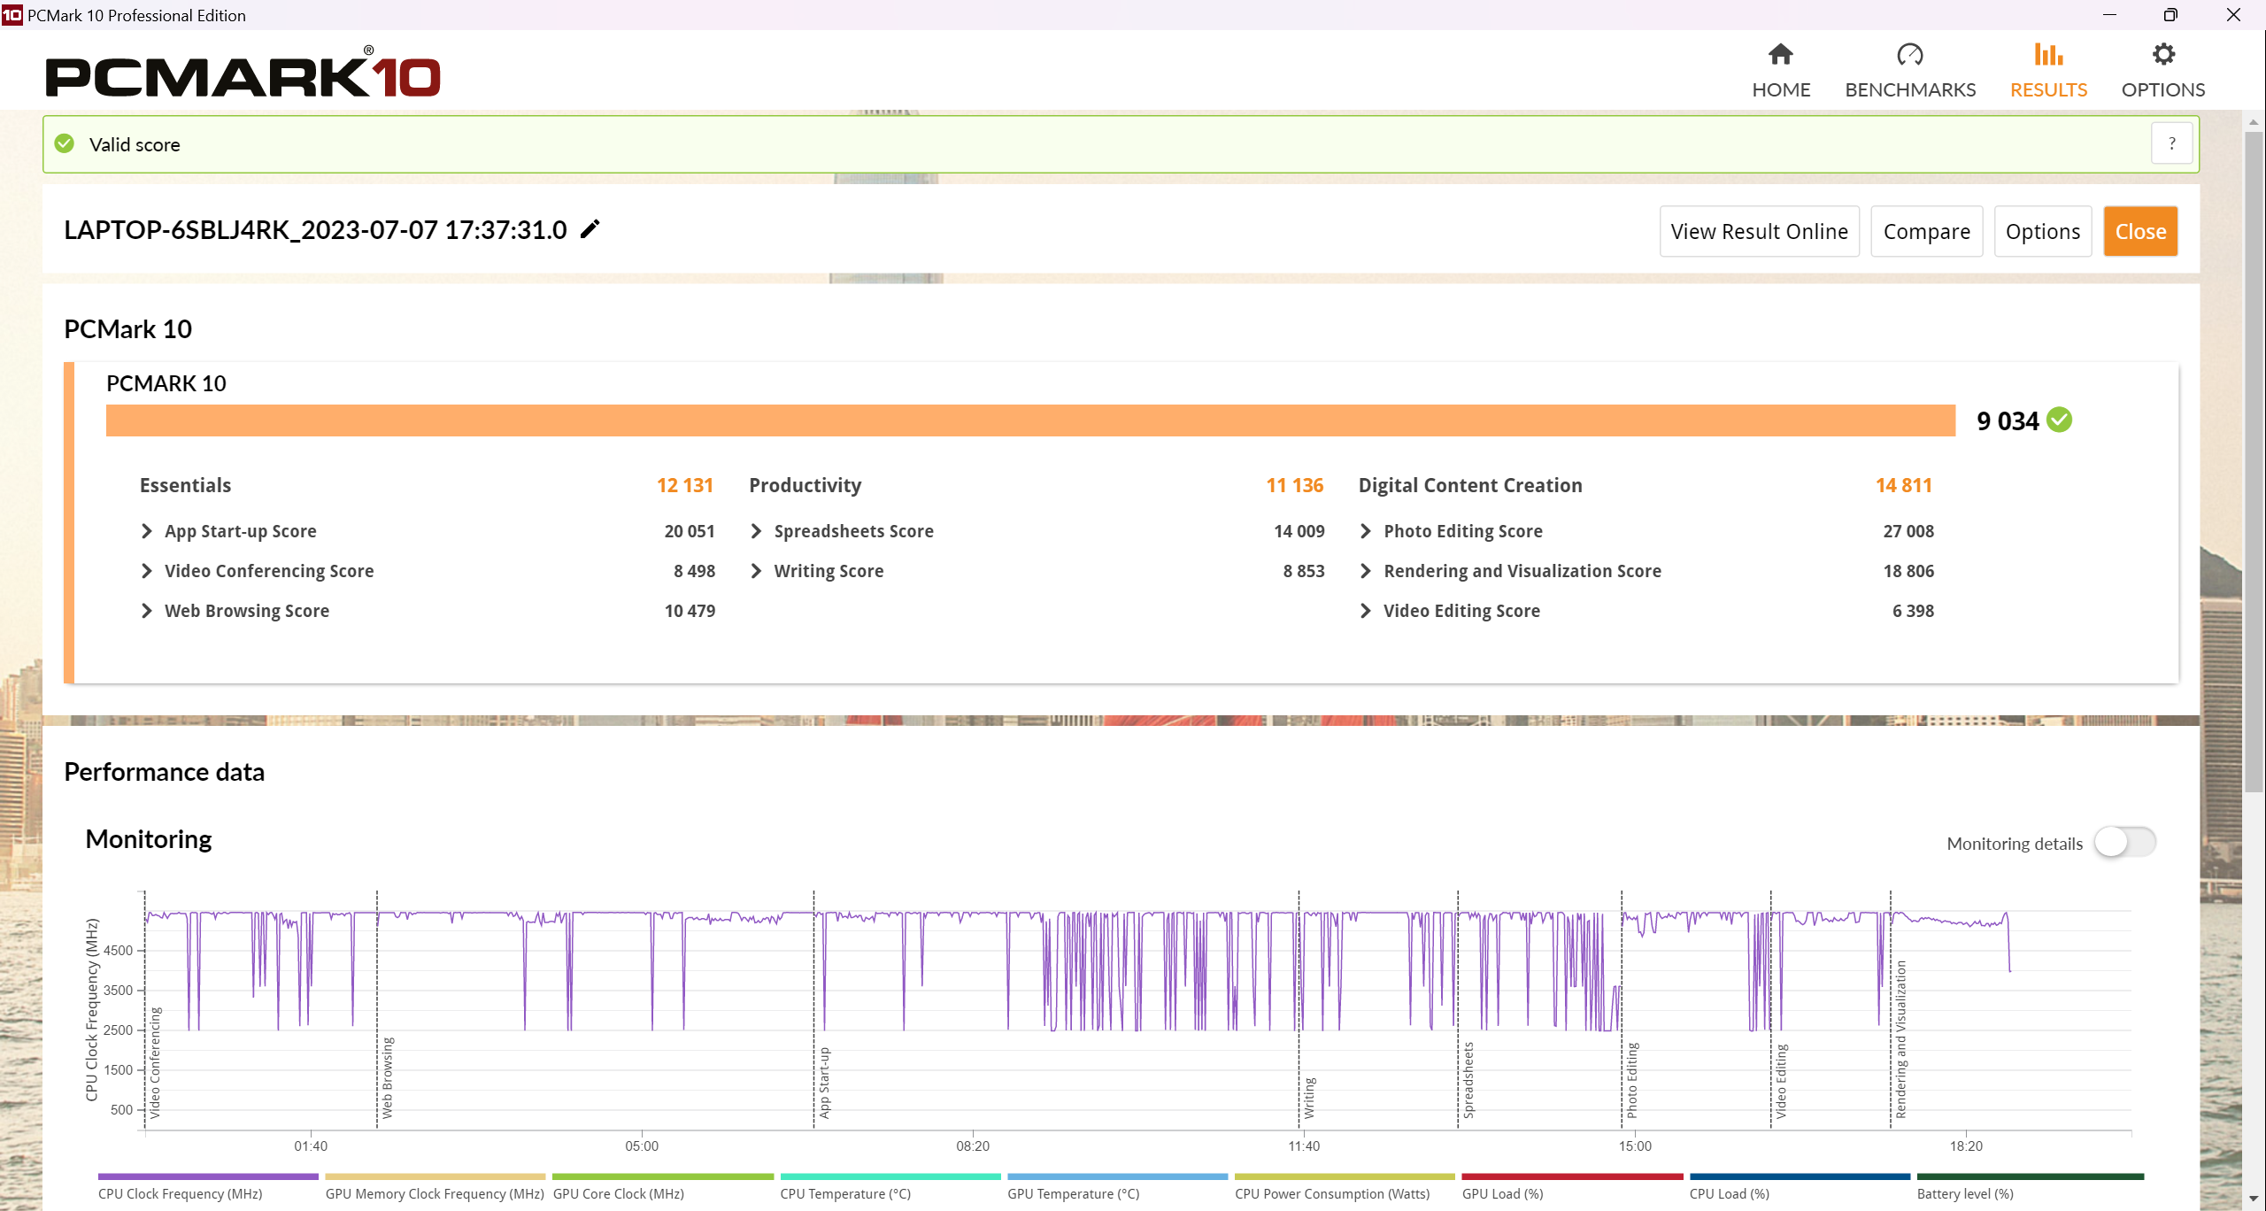Click the Video Conferencing marker in chart
The width and height of the screenshot is (2266, 1211).
[155, 1062]
